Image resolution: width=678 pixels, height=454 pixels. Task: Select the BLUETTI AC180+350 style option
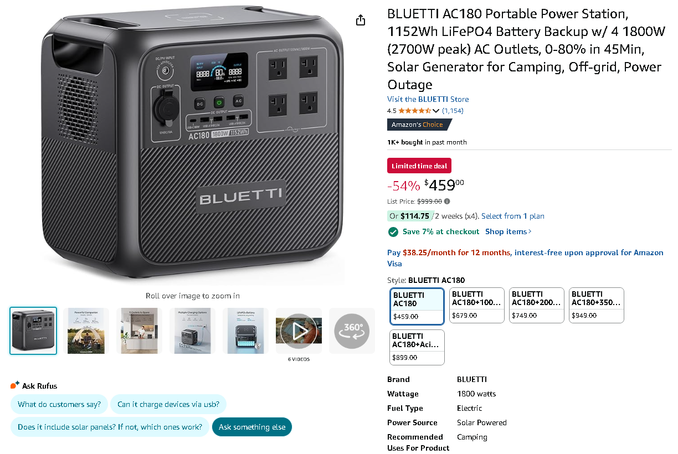596,305
